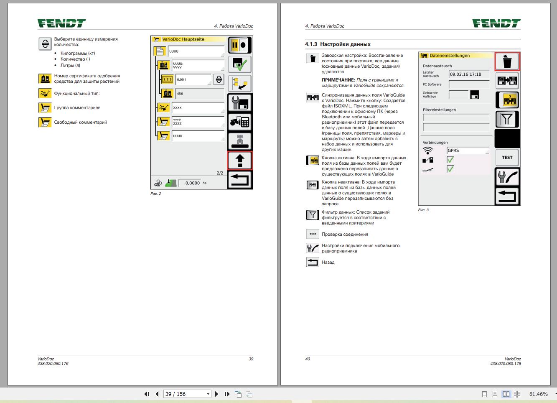Click the xxxx function type field
Screen dimensions: 557x403
coord(198,107)
